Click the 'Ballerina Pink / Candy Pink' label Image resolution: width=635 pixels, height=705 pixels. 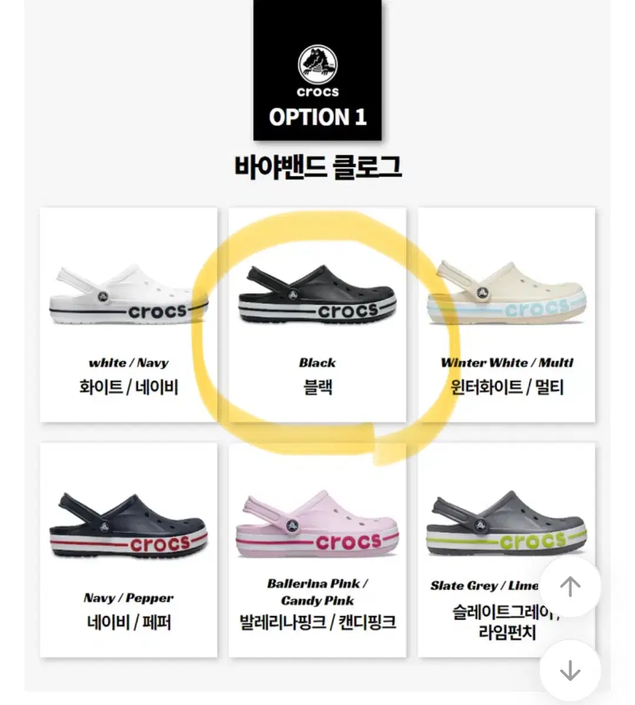click(x=317, y=592)
